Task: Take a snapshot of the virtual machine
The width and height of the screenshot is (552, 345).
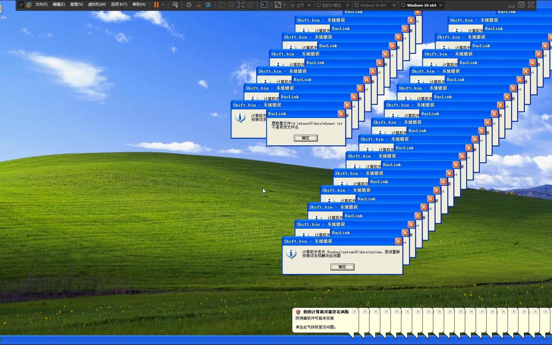Action: tap(189, 5)
